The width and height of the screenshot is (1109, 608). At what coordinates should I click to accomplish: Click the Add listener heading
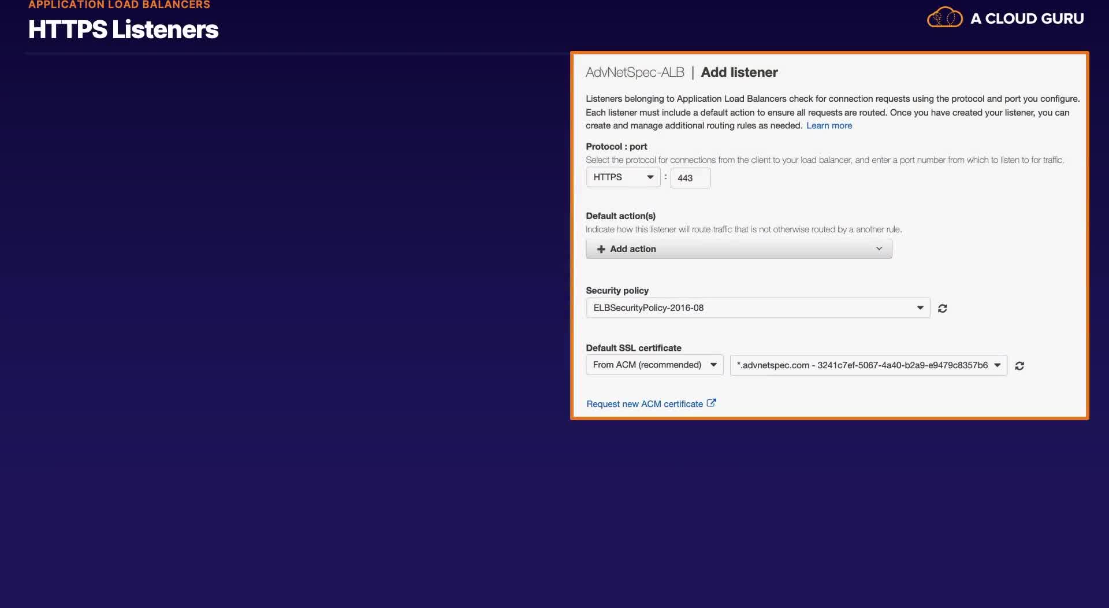pos(739,72)
